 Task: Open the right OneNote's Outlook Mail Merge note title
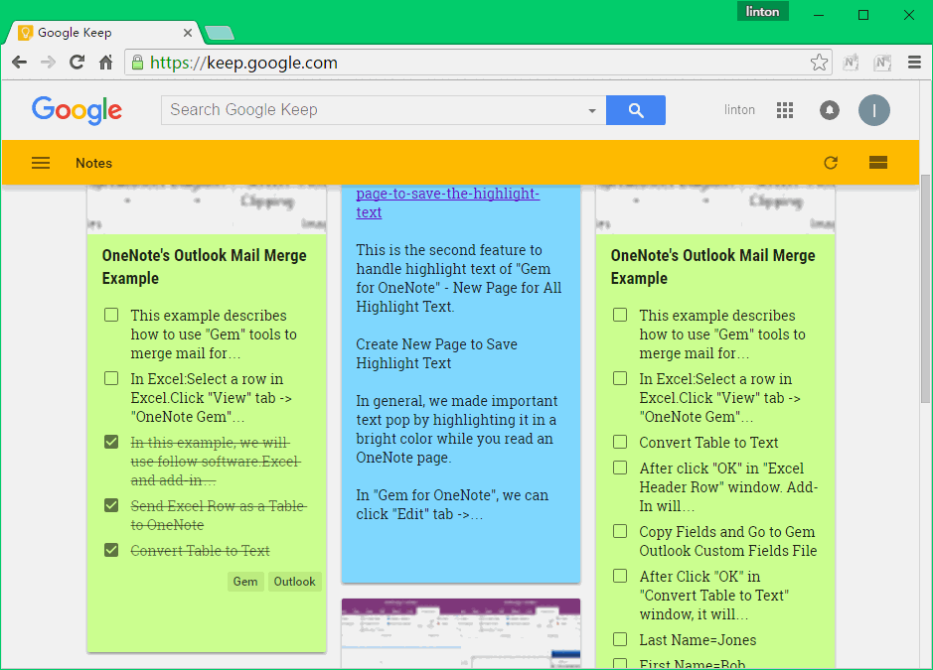[x=712, y=267]
